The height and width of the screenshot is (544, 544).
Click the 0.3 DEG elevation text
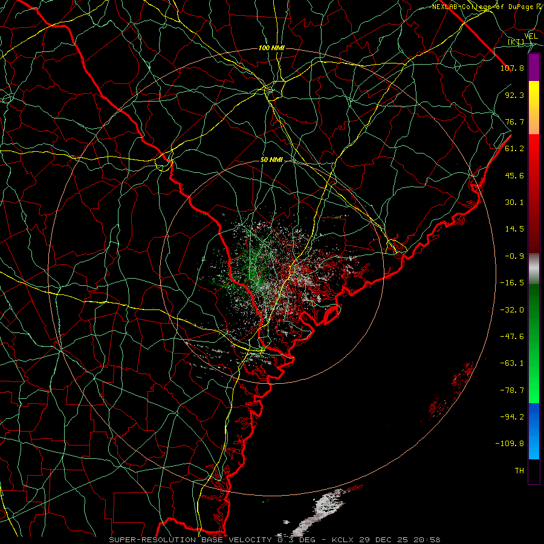(296, 540)
